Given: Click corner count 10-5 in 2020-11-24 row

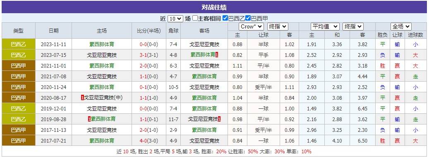Looking at the screenshot, I should coord(173,87).
